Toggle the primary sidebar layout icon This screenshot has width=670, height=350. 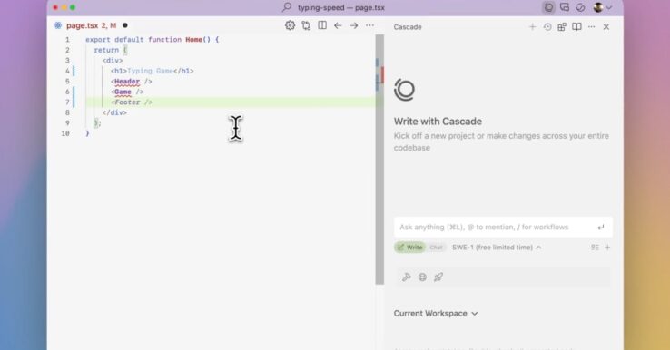[548, 7]
